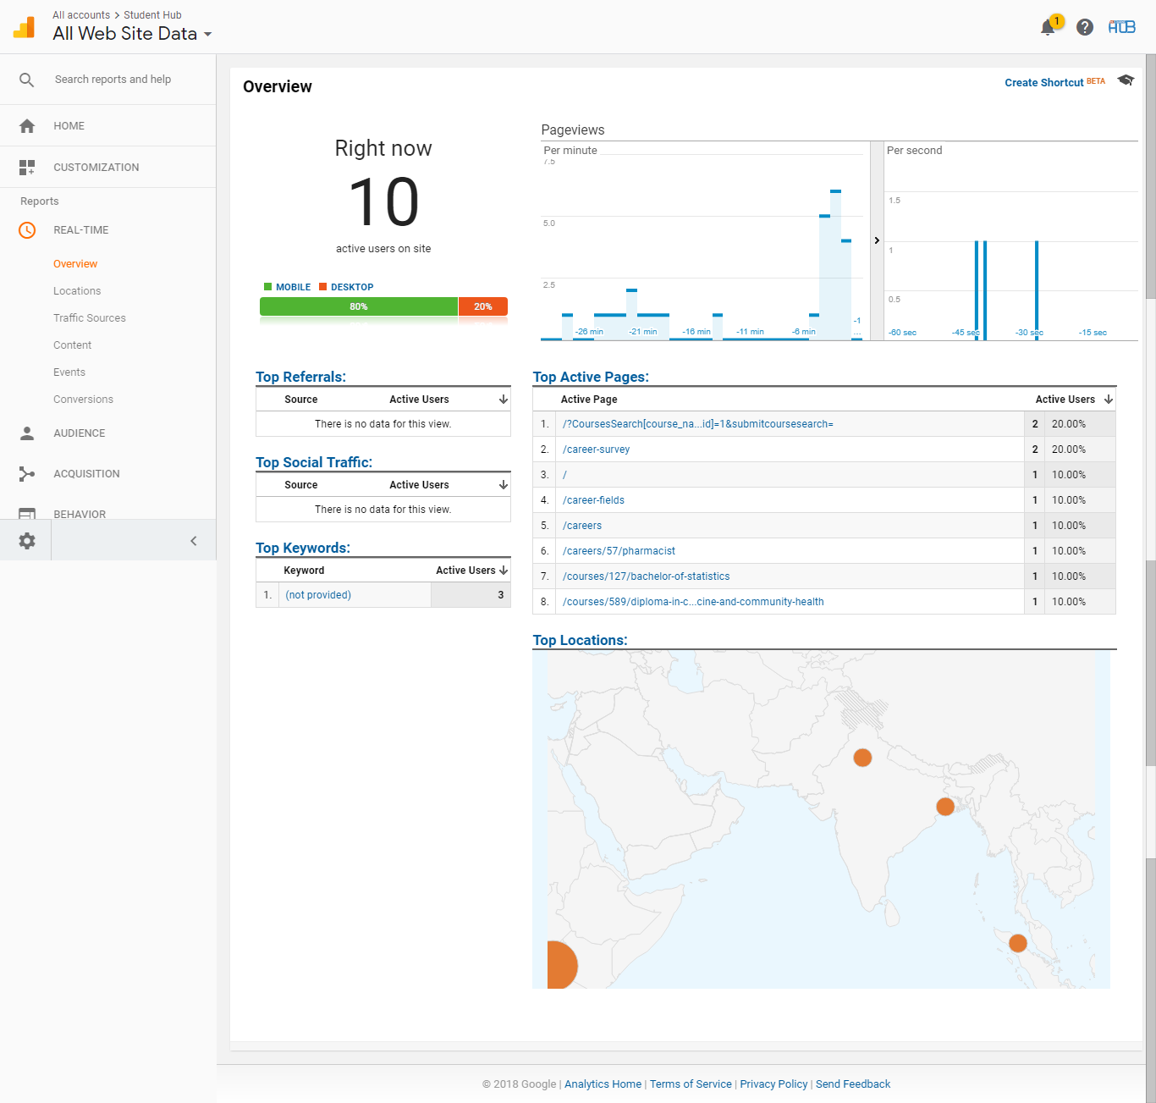Click the graduation cap education icon
This screenshot has height=1103, width=1156.
(1126, 80)
